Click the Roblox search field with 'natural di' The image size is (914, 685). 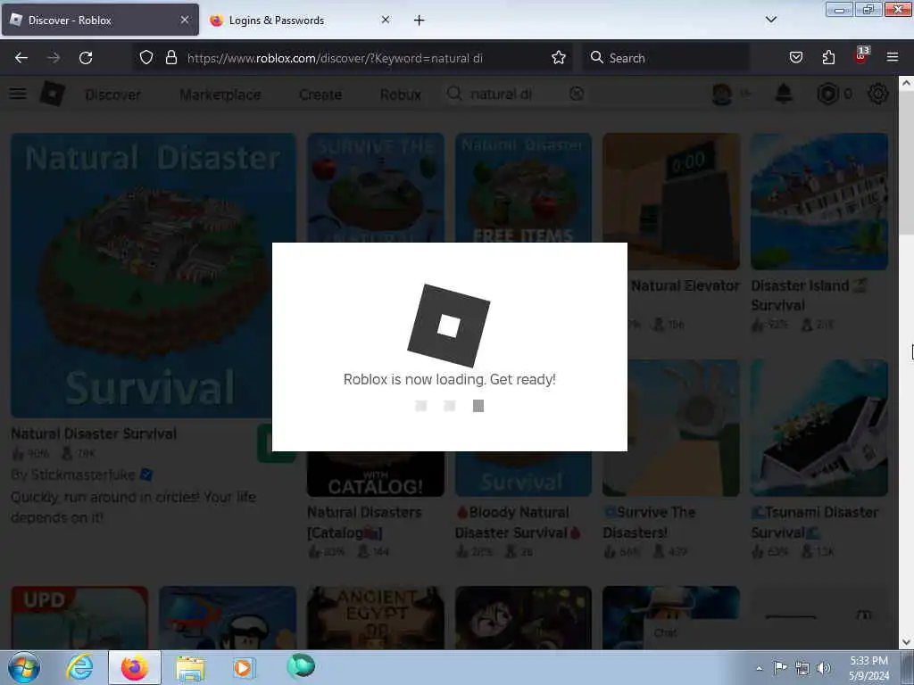(x=516, y=94)
